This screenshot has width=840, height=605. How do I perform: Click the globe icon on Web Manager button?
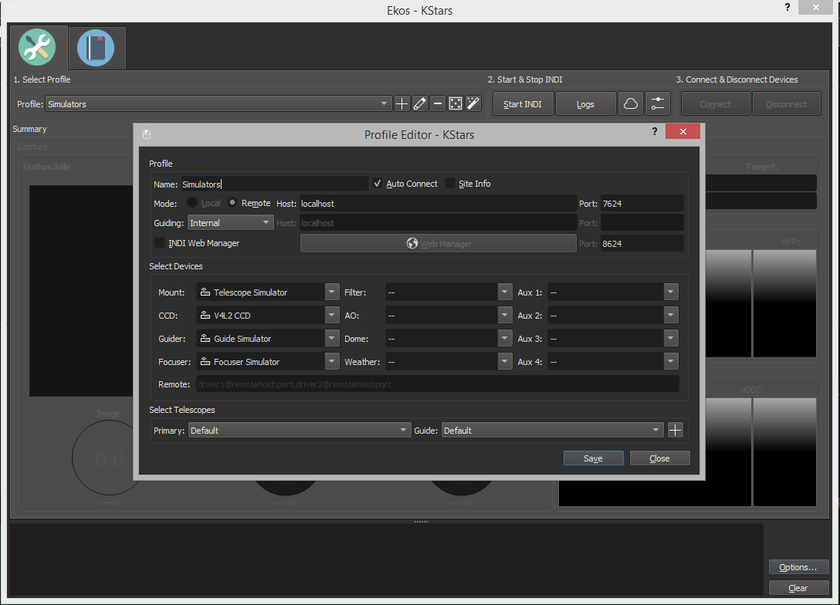412,244
